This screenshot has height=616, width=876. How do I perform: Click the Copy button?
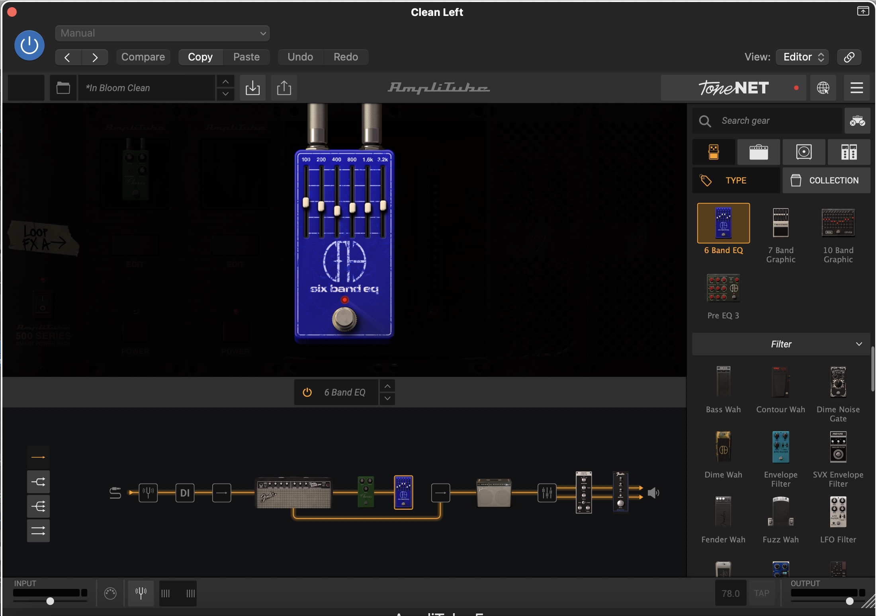(x=200, y=57)
